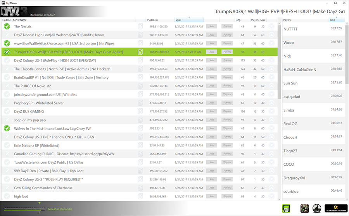Open details icon for the high loot server
349x216 pixels.
click(140, 196)
